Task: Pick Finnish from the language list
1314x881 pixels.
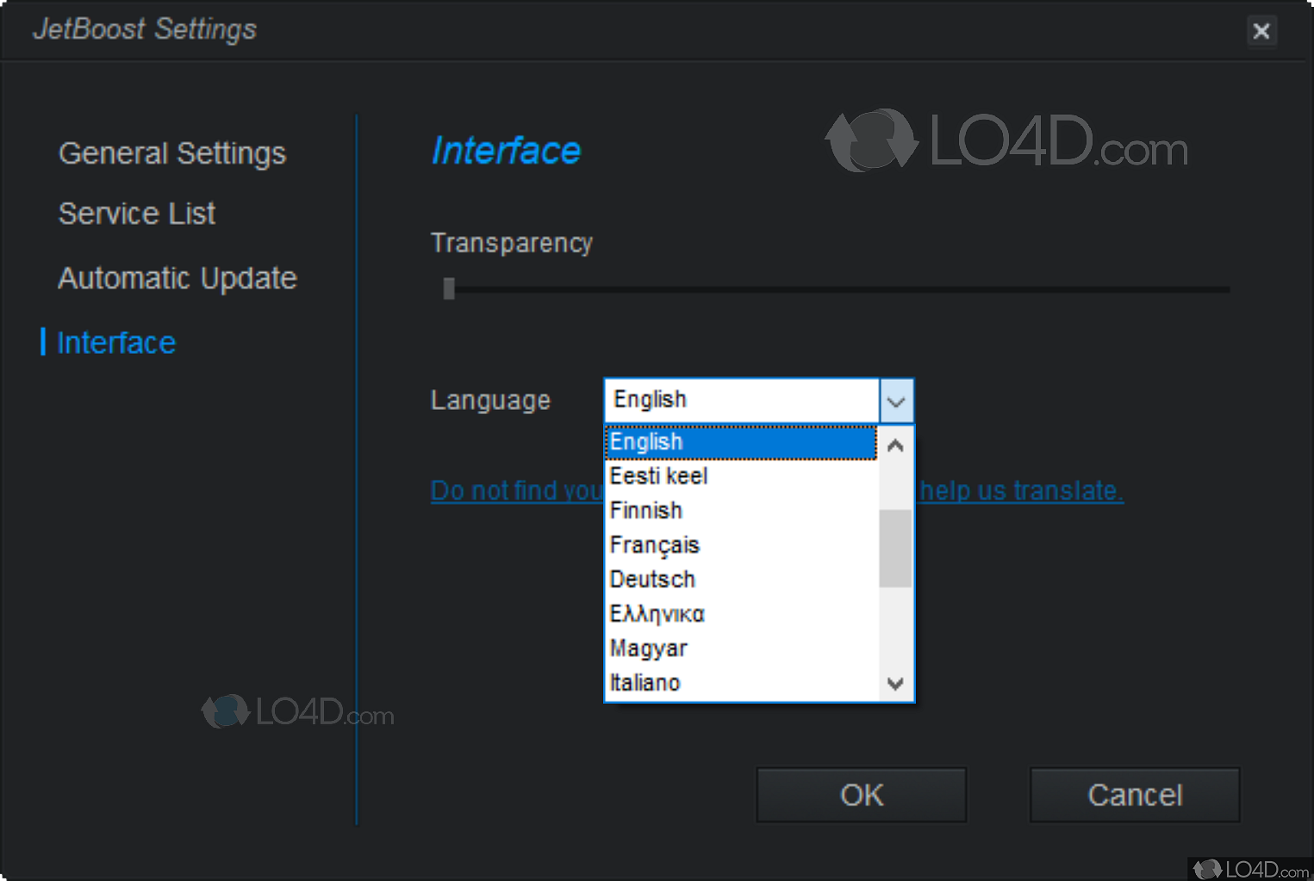Action: pos(741,511)
